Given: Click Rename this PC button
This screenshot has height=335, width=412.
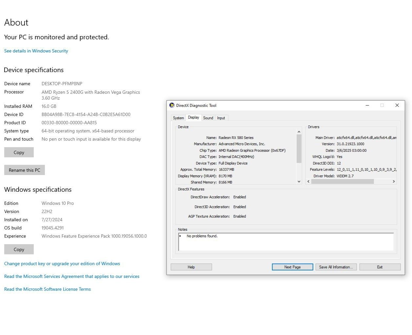Looking at the screenshot, I should [25, 170].
